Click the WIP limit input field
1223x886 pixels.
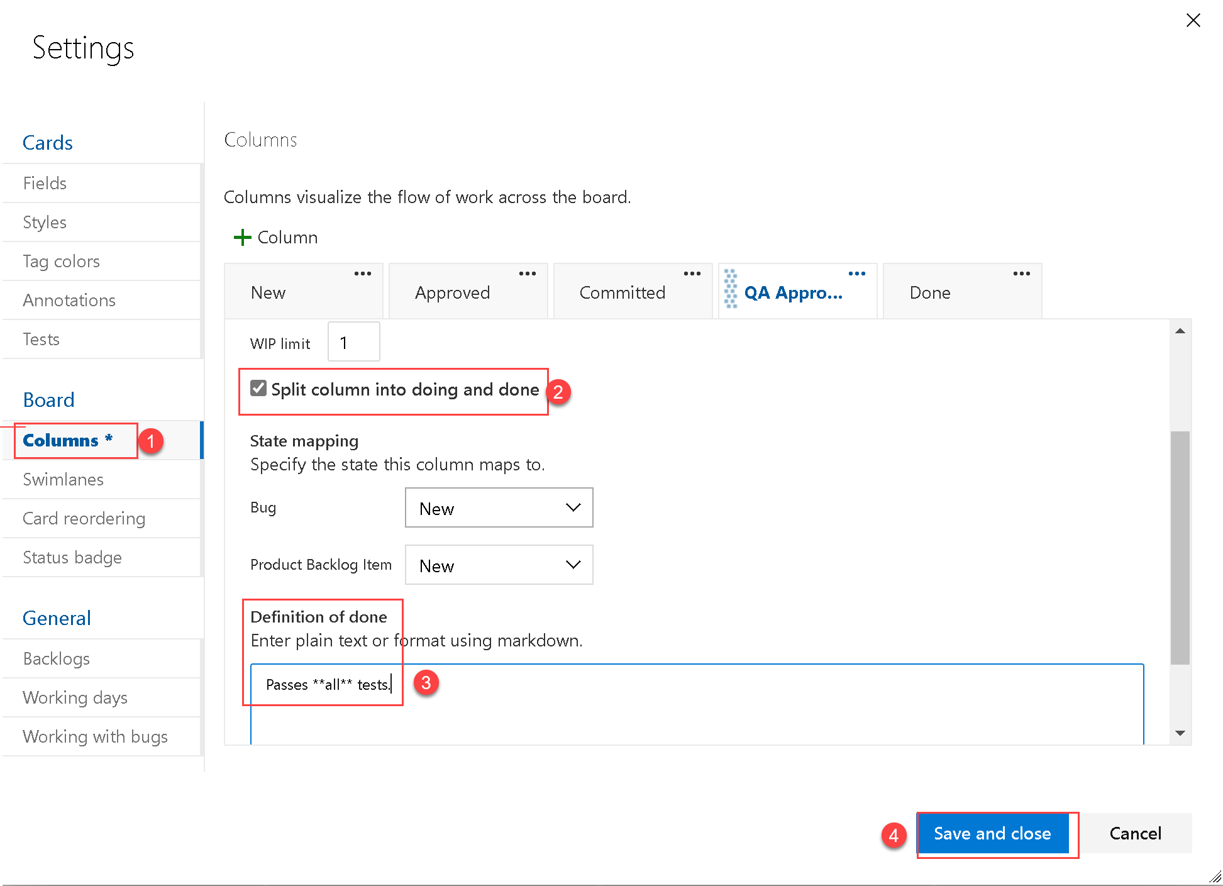(353, 342)
